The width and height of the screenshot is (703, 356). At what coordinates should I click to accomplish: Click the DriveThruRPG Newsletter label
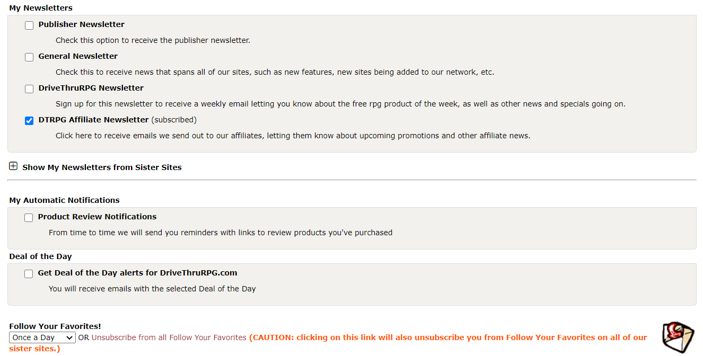coord(91,88)
